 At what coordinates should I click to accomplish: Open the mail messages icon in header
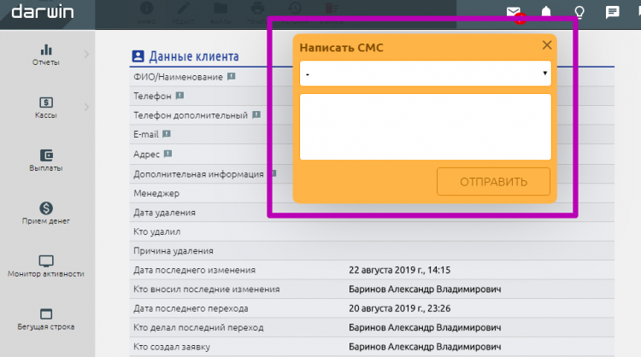514,12
